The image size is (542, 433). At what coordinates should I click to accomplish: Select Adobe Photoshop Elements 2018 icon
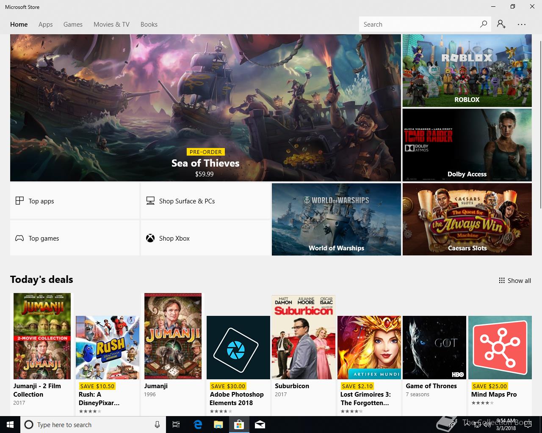click(x=238, y=348)
